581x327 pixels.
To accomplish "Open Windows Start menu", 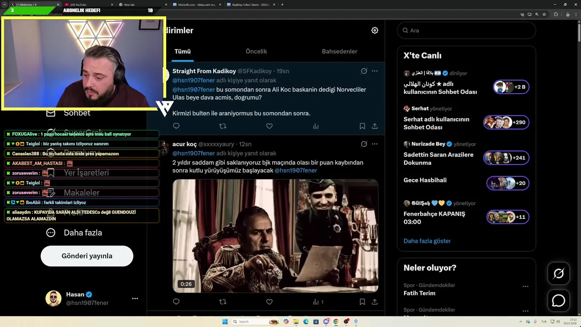I will coord(225,322).
